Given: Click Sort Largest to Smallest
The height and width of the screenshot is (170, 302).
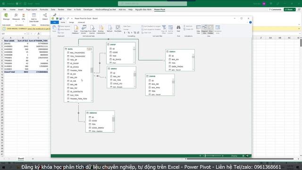Looking at the screenshot, I should [x=151, y=29].
